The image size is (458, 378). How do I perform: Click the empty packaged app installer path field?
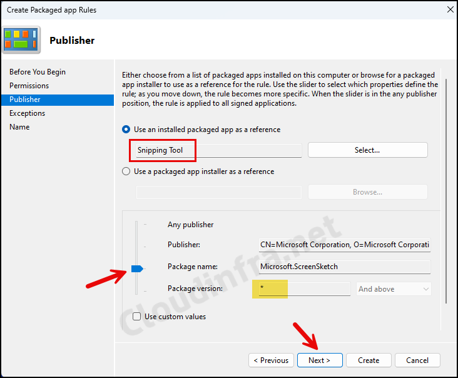click(219, 192)
